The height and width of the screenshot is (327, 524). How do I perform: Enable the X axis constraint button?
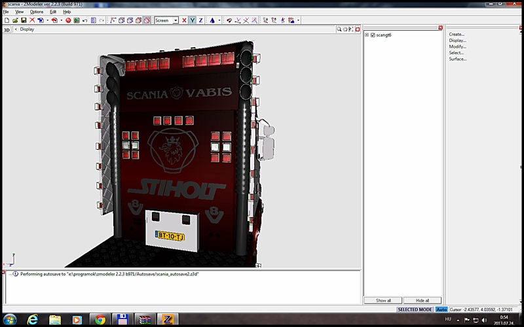[184, 20]
